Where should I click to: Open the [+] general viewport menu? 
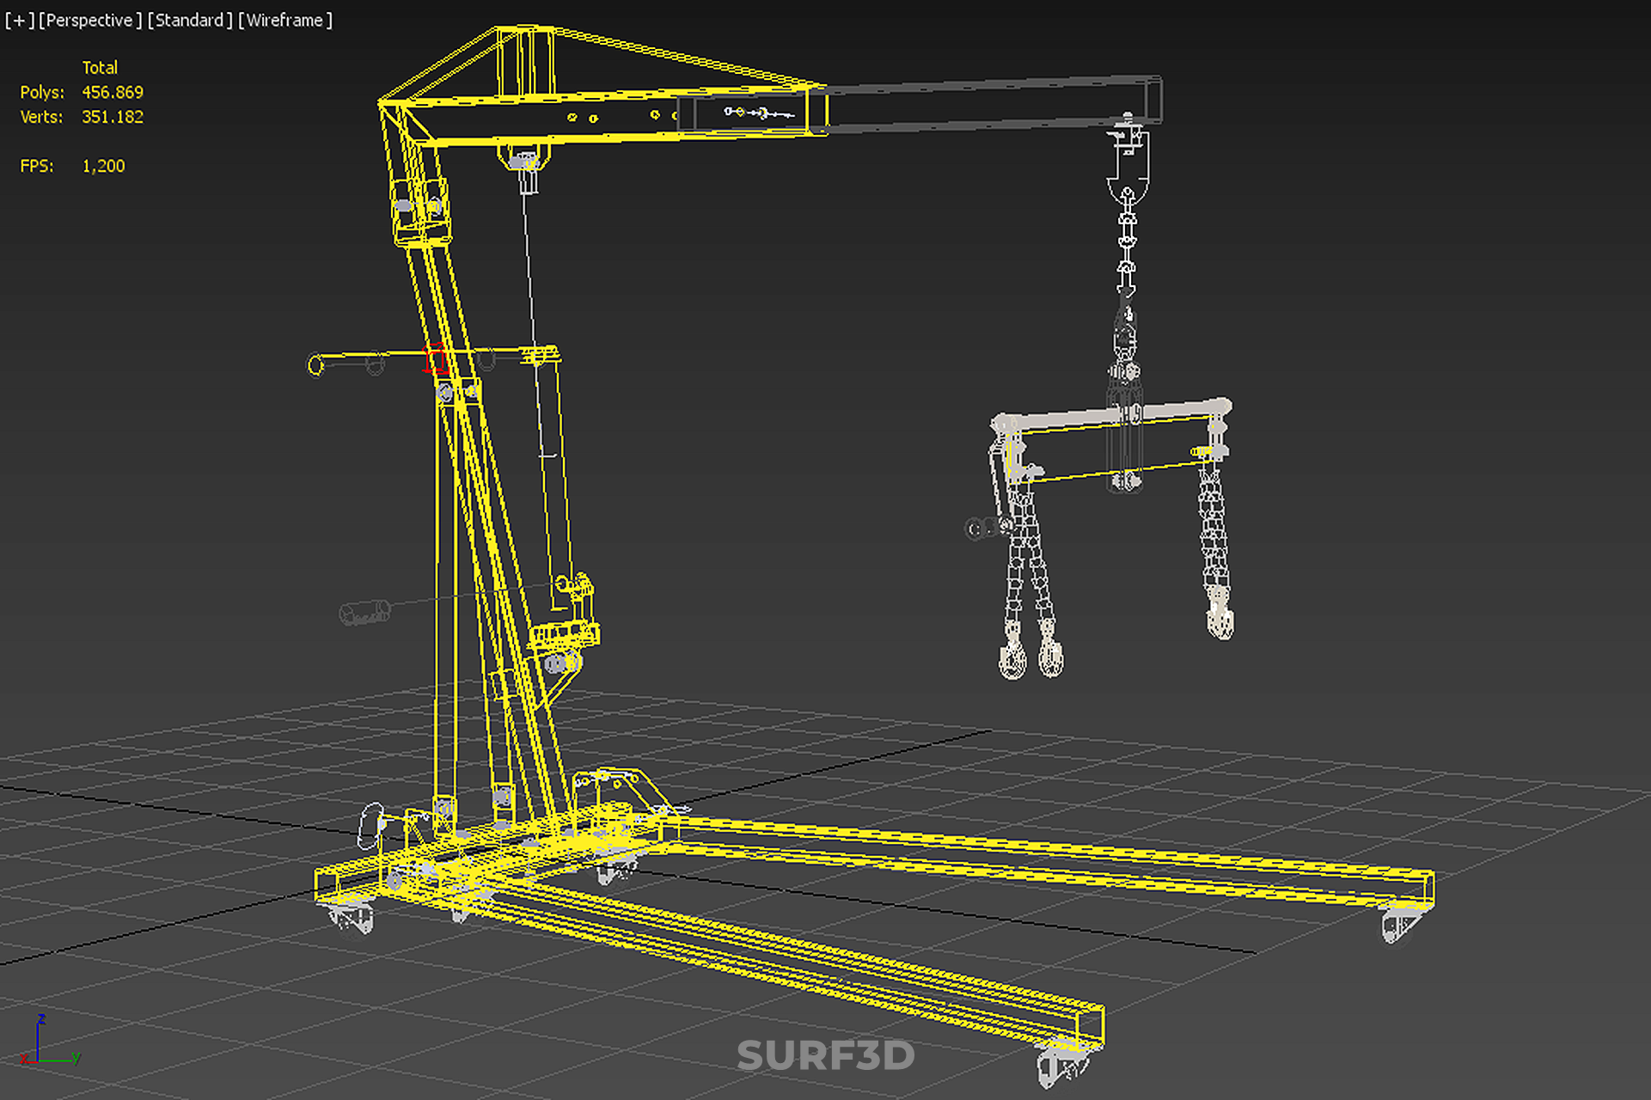(19, 20)
